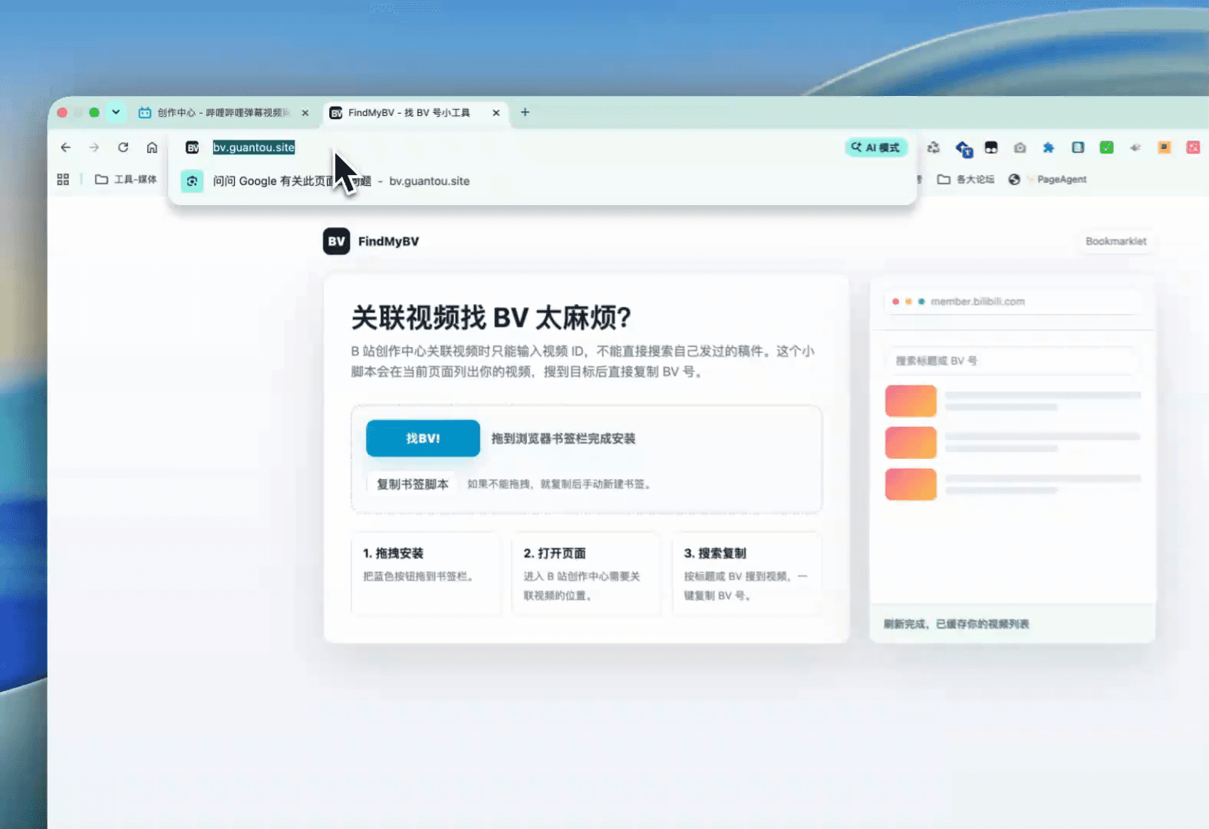The height and width of the screenshot is (829, 1209).
Task: Click the 刷新完成 status message
Action: coord(957,624)
